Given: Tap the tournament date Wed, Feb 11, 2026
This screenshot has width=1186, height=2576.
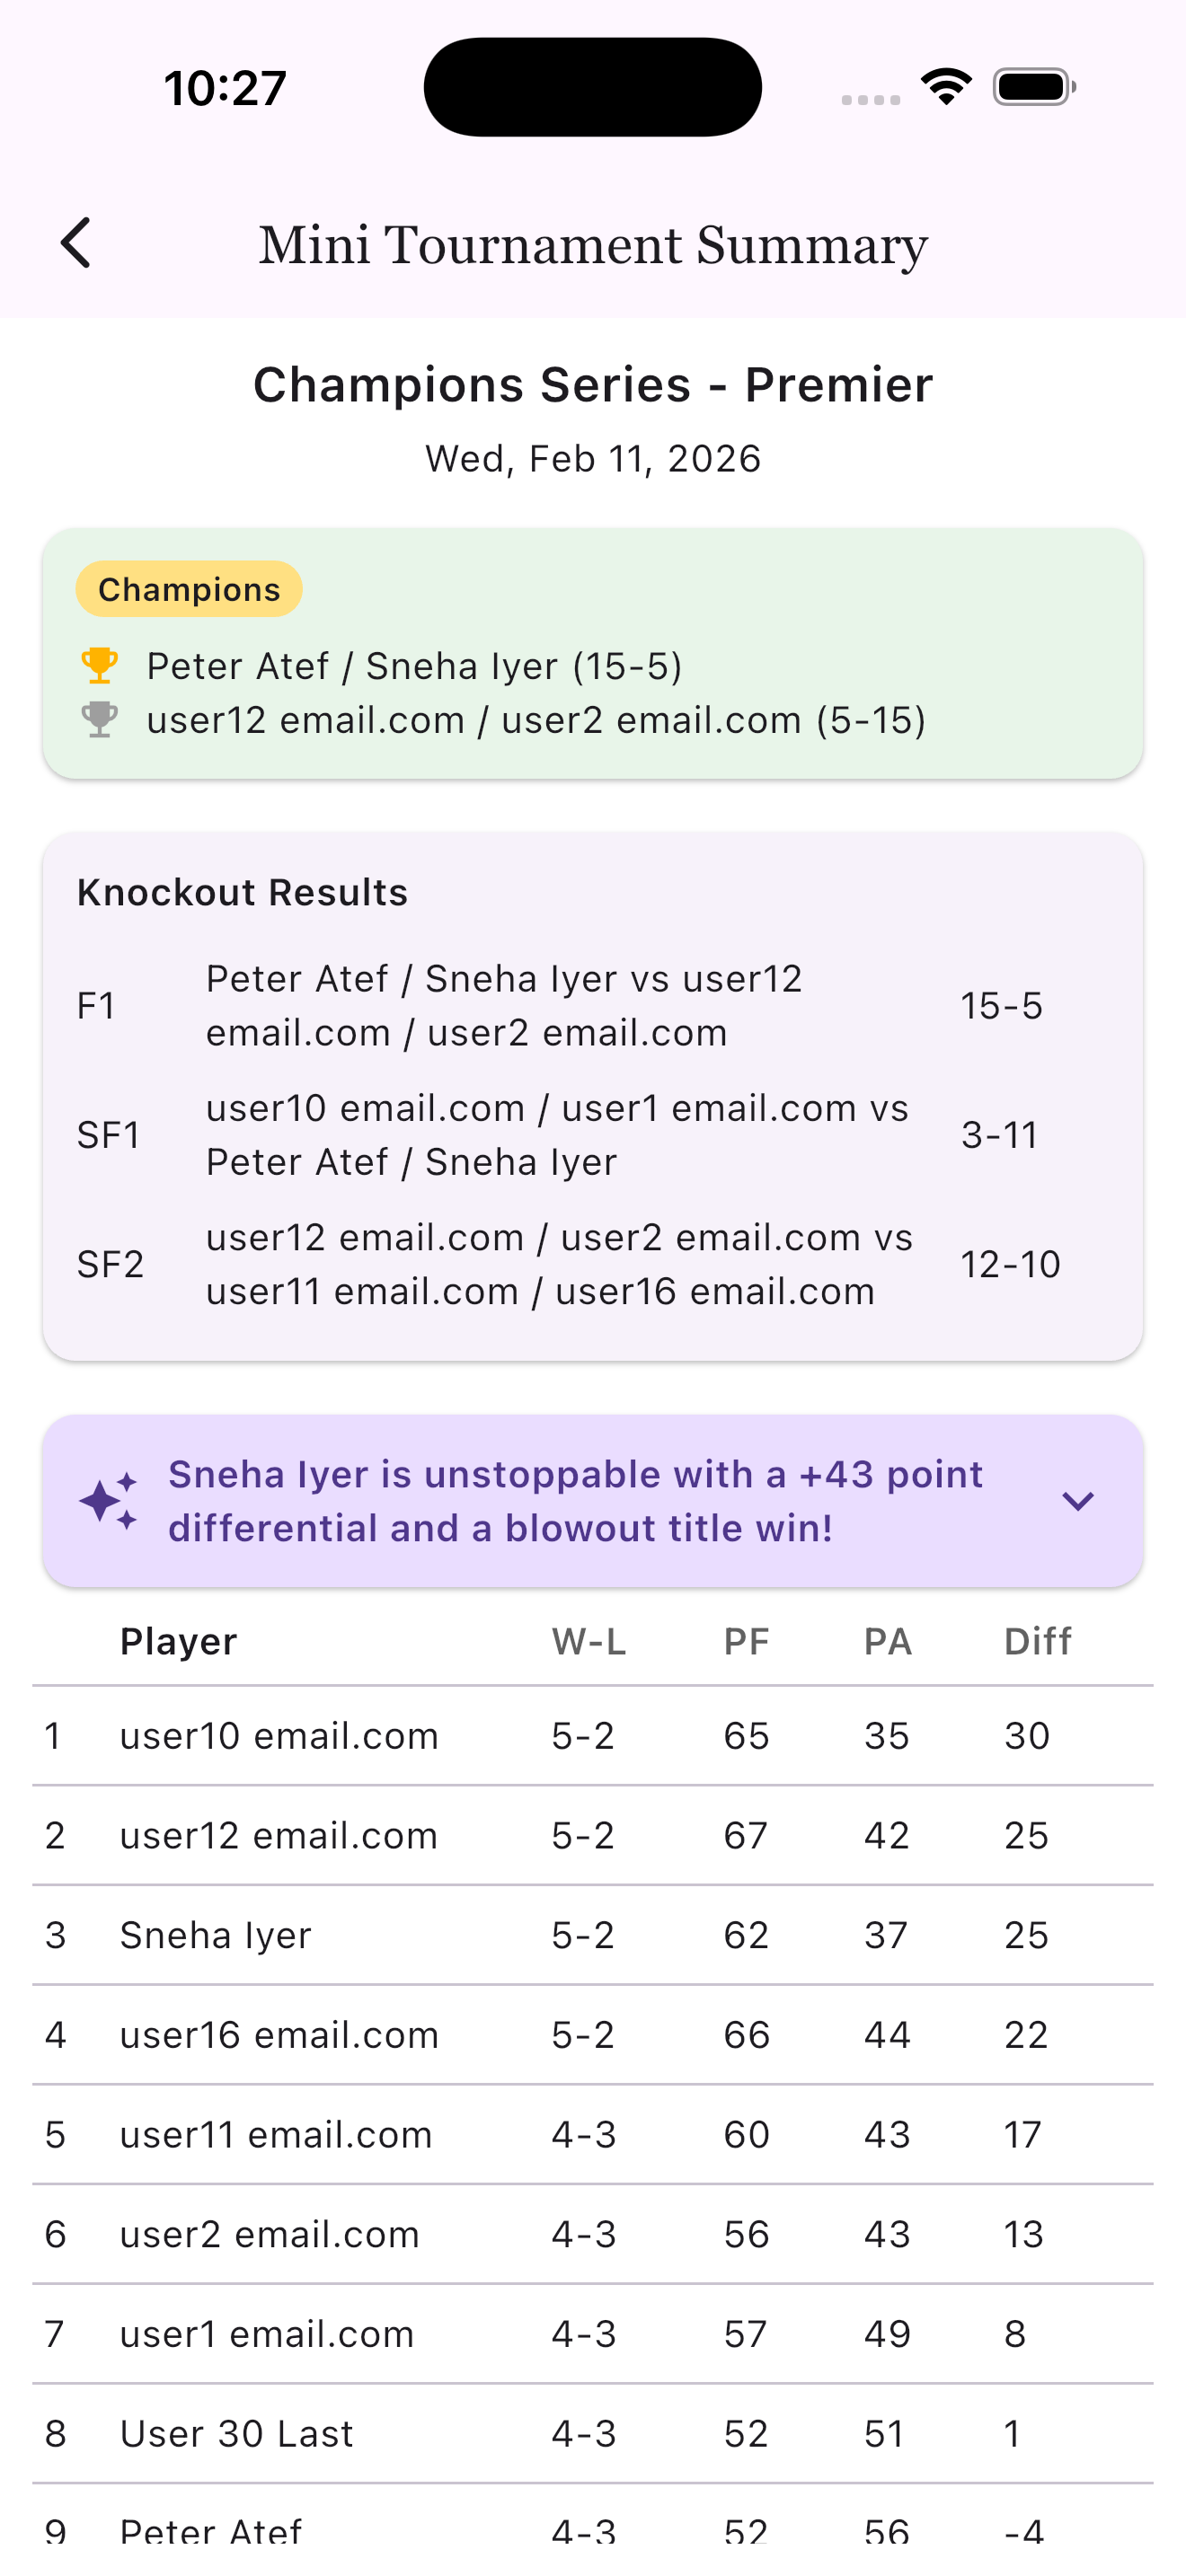Looking at the screenshot, I should click(x=593, y=458).
